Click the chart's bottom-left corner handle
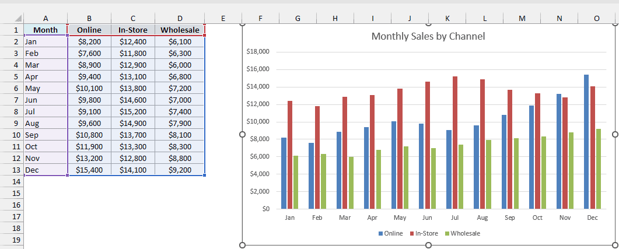Viewport: 619px width, 249px height. [242, 246]
